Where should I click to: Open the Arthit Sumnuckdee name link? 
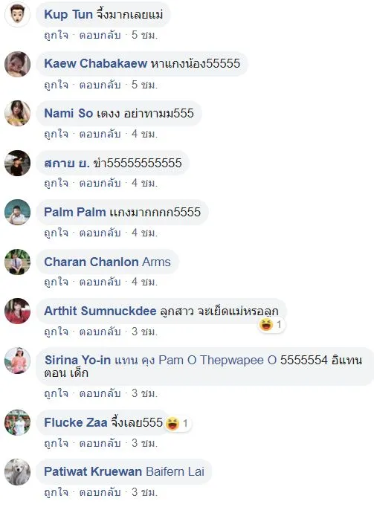click(x=100, y=311)
